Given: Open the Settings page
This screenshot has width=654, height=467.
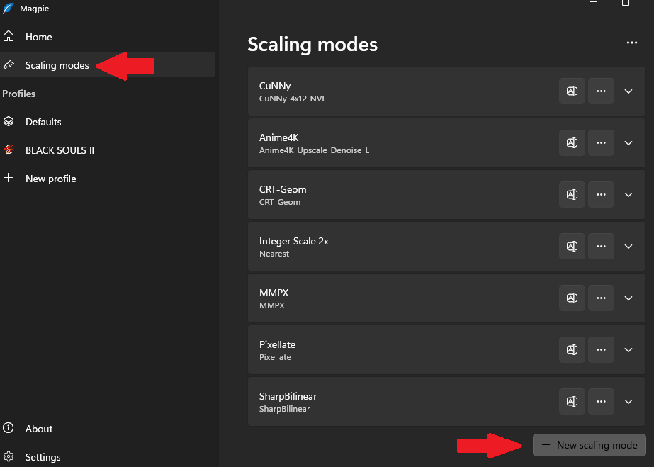Looking at the screenshot, I should (43, 457).
